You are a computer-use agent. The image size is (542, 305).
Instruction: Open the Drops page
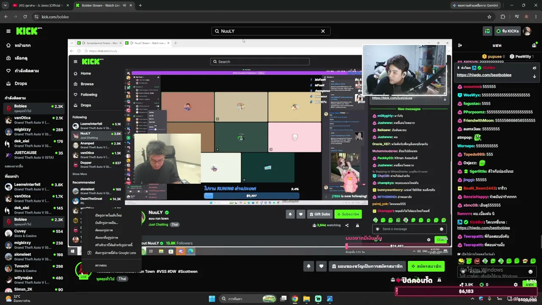[17, 83]
